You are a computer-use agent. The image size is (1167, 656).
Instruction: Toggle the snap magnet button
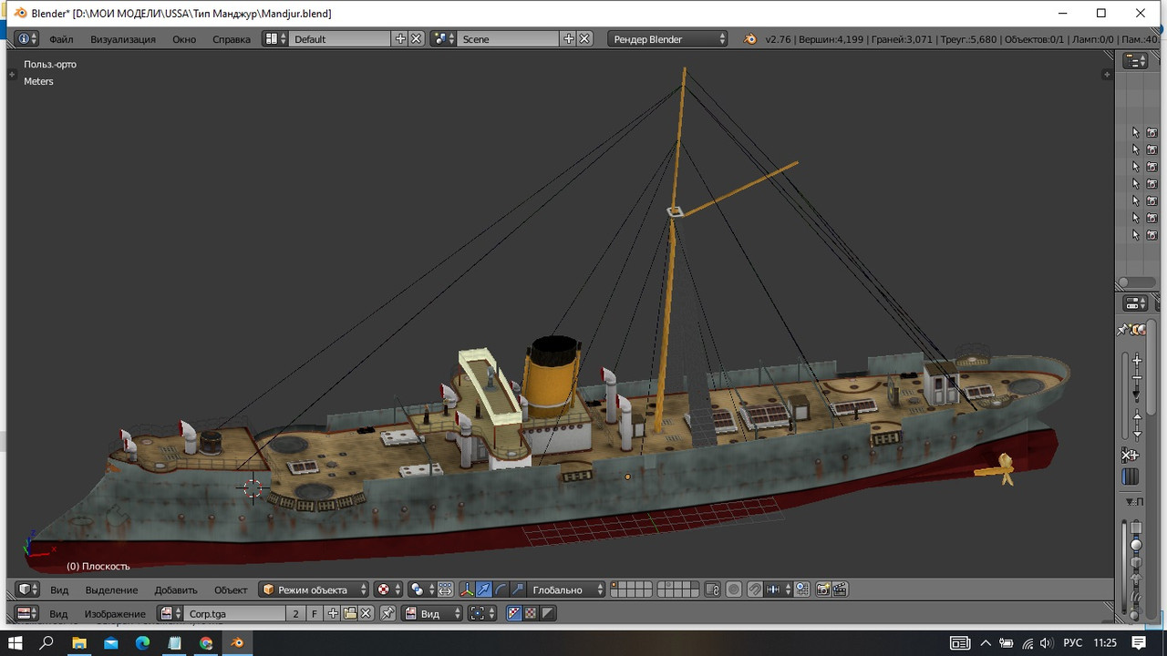point(755,589)
